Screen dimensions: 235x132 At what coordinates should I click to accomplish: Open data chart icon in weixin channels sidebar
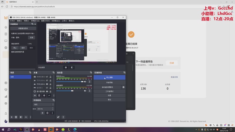6,97
